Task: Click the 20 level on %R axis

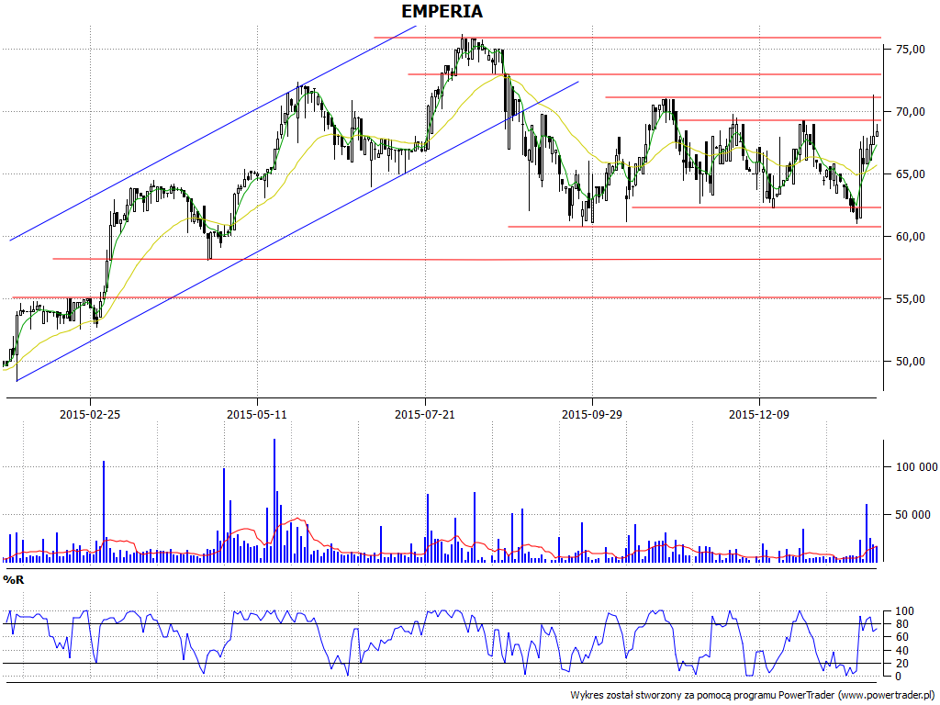Action: (901, 664)
